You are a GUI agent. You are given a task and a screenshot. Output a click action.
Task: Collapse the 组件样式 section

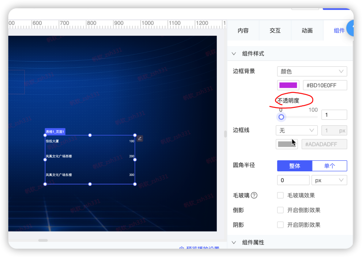click(x=234, y=54)
